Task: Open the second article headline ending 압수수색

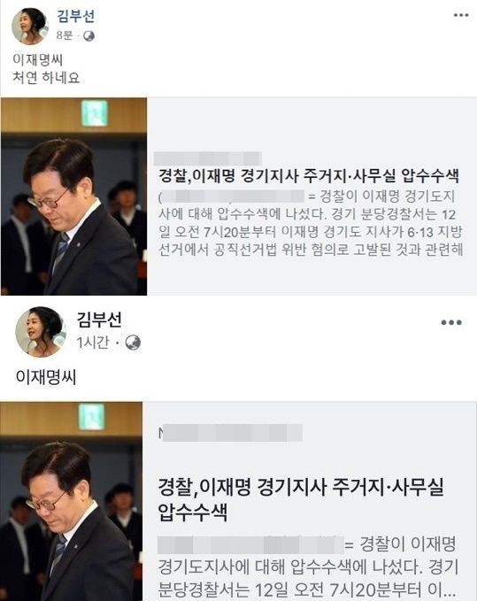Action: point(301,499)
